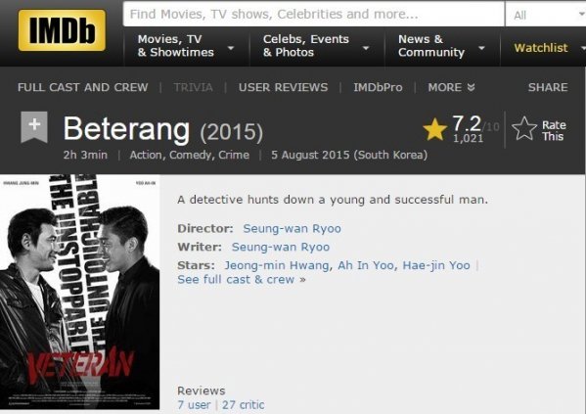Screen dimensions: 586x414
Task: Open the Watchlist menu
Action: 546,48
